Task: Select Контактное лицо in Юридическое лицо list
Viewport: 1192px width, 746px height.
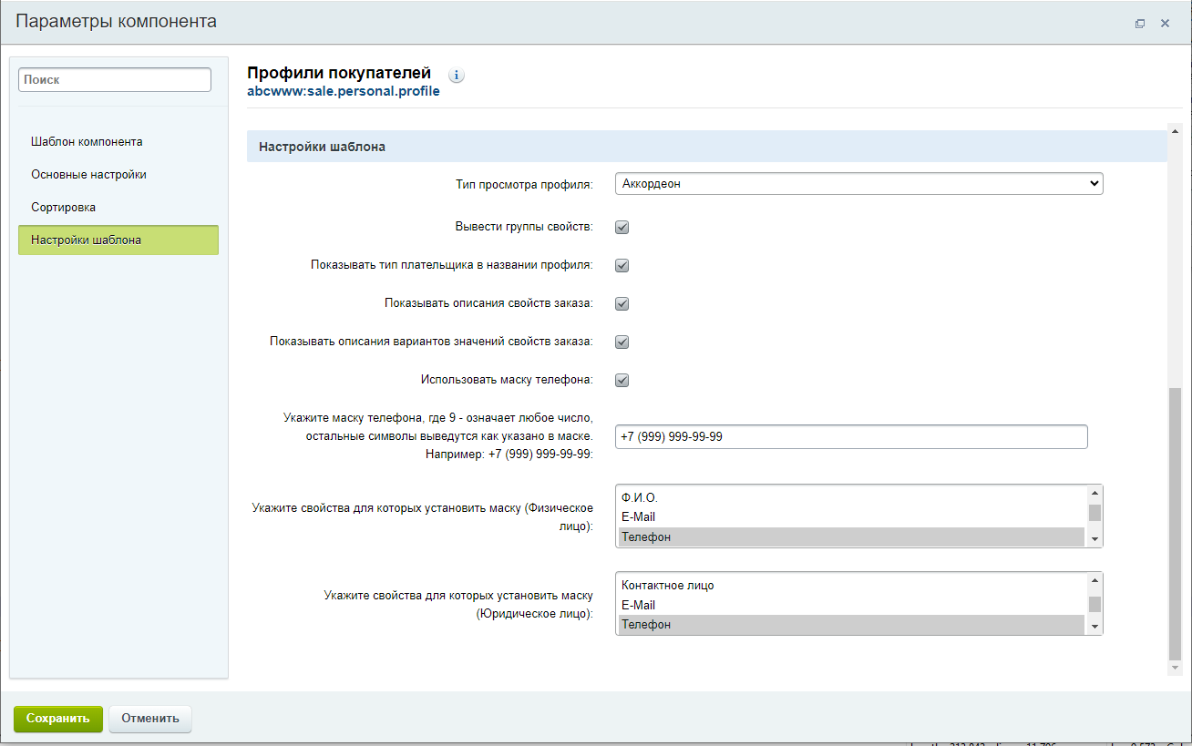Action: [x=851, y=586]
